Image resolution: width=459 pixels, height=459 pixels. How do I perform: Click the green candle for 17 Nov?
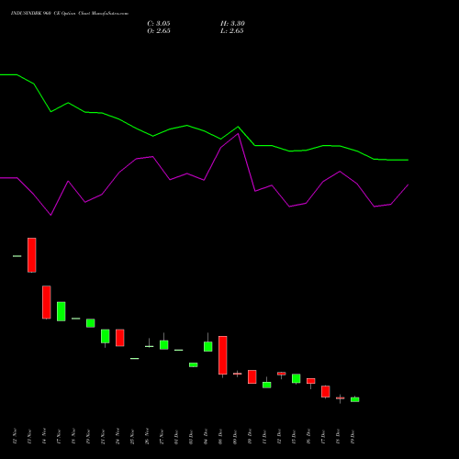click(62, 311)
